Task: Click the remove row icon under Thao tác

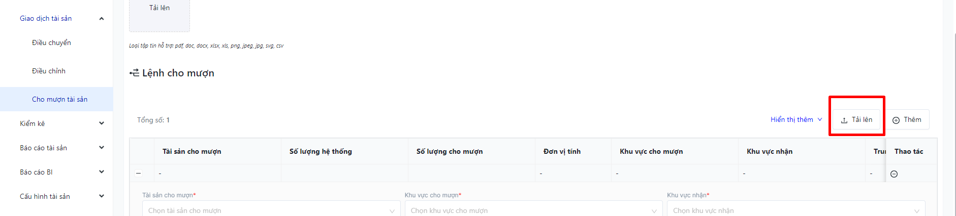Action: (894, 174)
